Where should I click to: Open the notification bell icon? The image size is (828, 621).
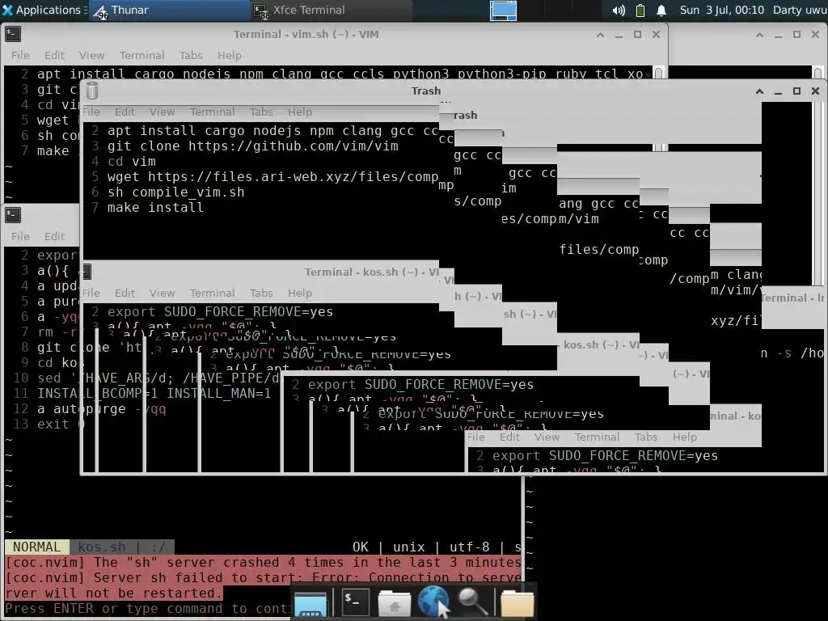pos(661,10)
